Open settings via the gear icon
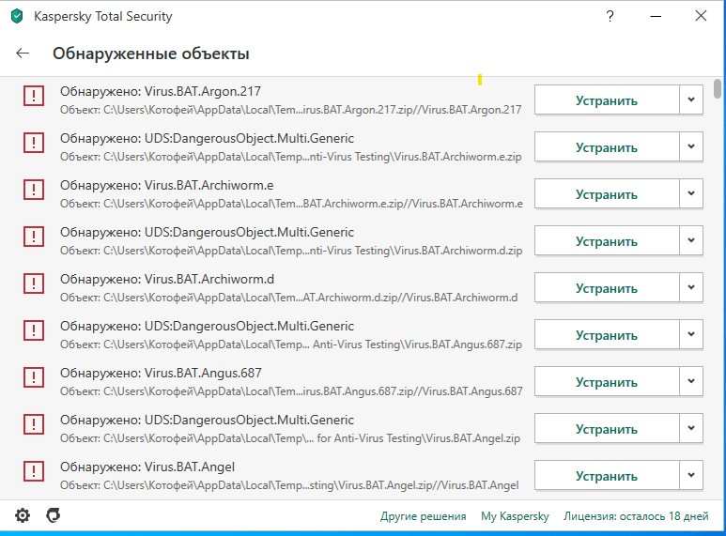 [x=23, y=515]
